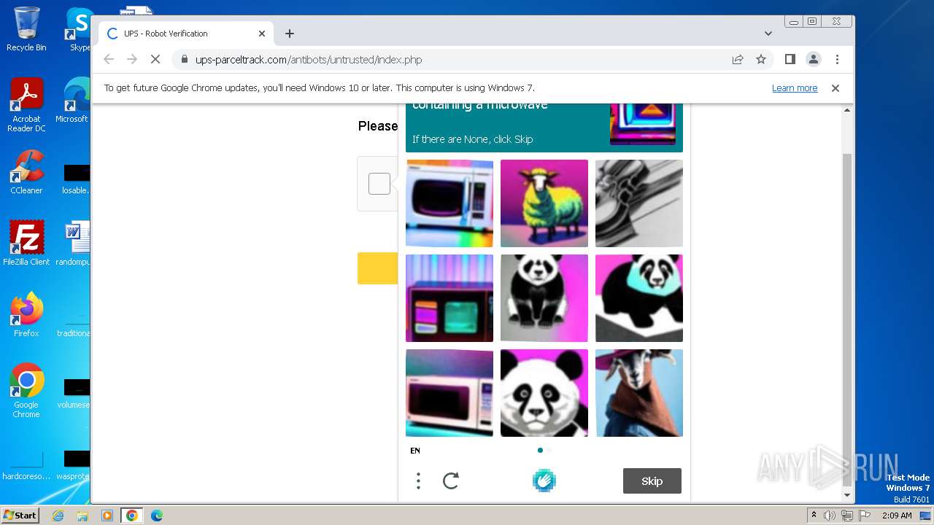Click the hCaptcha hand logo

pyautogui.click(x=544, y=481)
